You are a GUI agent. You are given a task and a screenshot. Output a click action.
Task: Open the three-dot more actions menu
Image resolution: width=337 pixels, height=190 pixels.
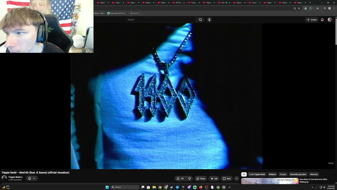coord(236,179)
